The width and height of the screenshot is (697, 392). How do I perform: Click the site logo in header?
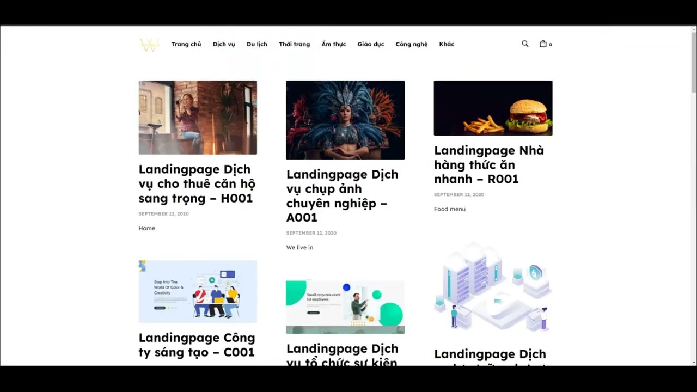point(149,45)
